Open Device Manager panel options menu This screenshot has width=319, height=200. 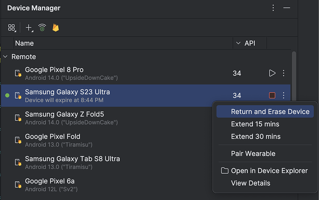273,8
